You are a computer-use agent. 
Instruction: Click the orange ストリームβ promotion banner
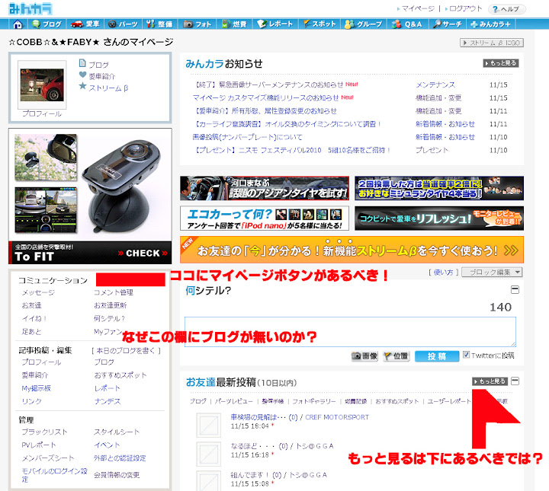(x=352, y=250)
